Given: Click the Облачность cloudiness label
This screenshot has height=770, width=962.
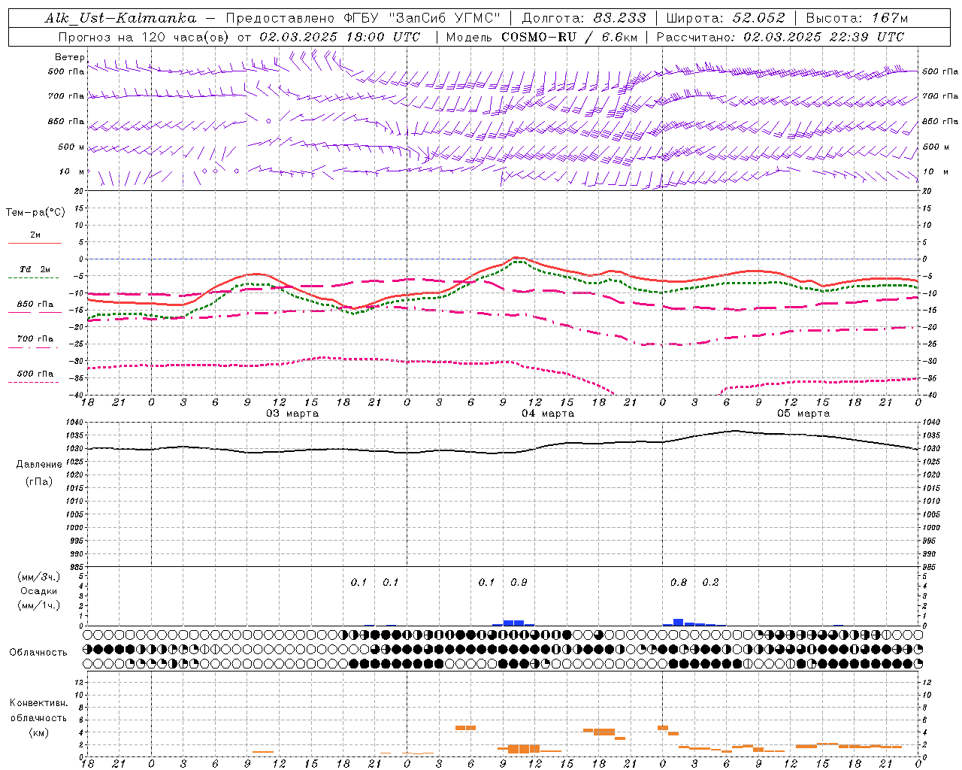Looking at the screenshot, I should coord(38,653).
